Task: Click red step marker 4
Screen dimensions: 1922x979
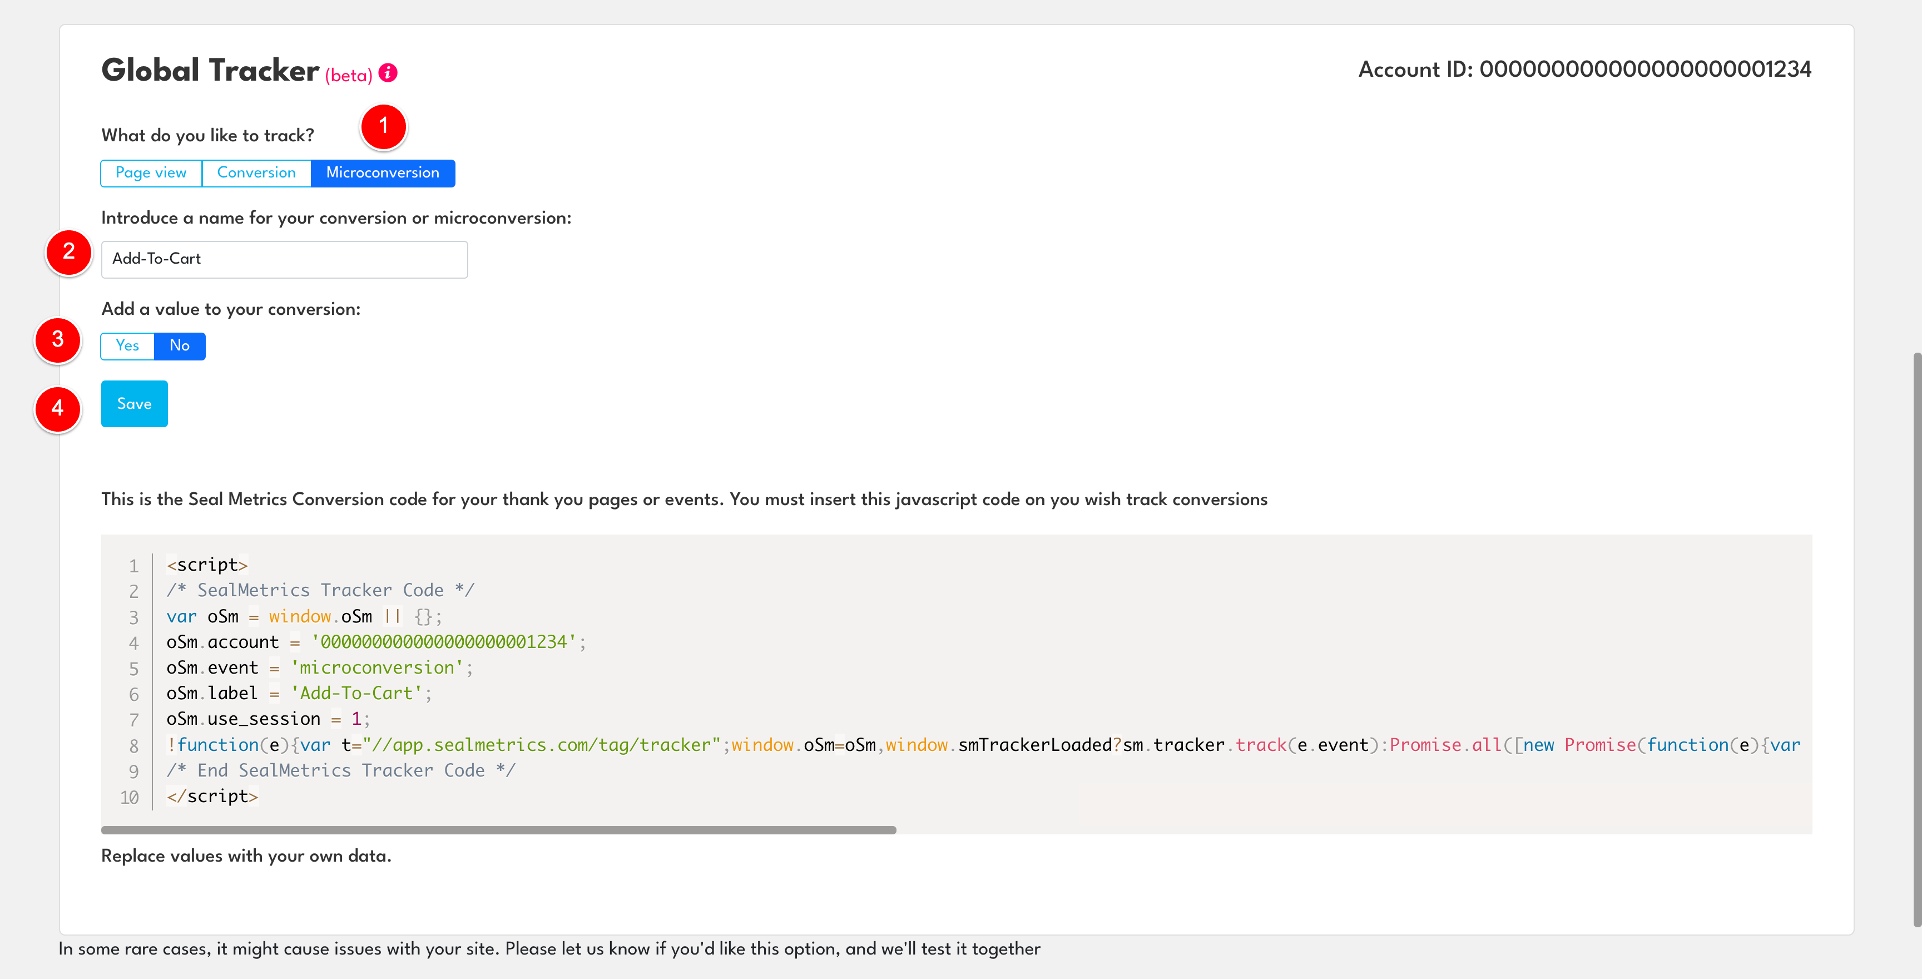Action: tap(58, 409)
